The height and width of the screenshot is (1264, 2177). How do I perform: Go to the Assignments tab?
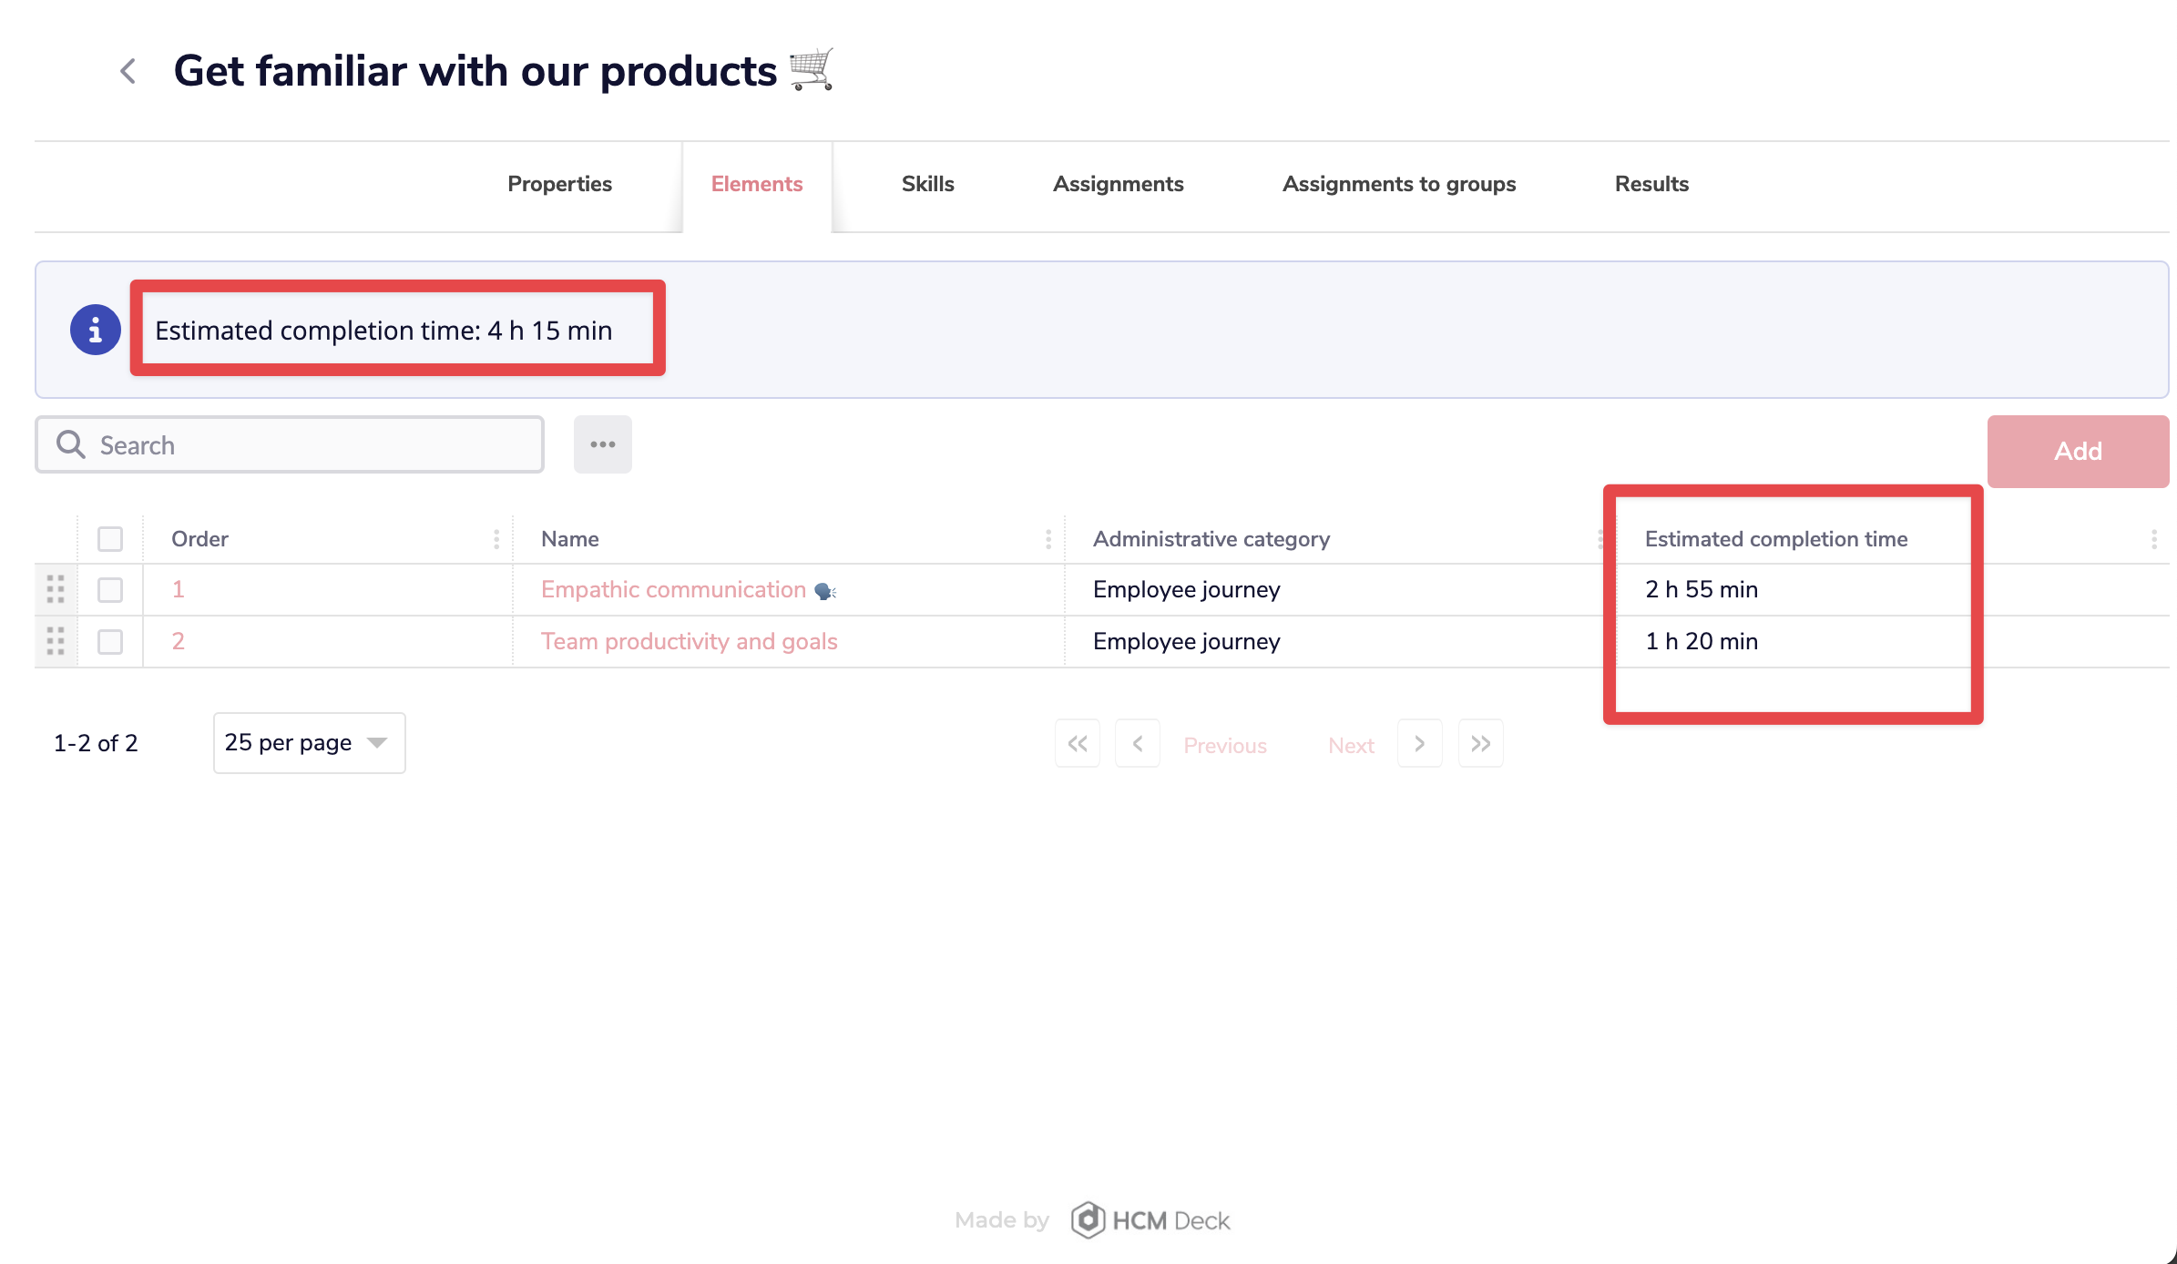[1119, 184]
